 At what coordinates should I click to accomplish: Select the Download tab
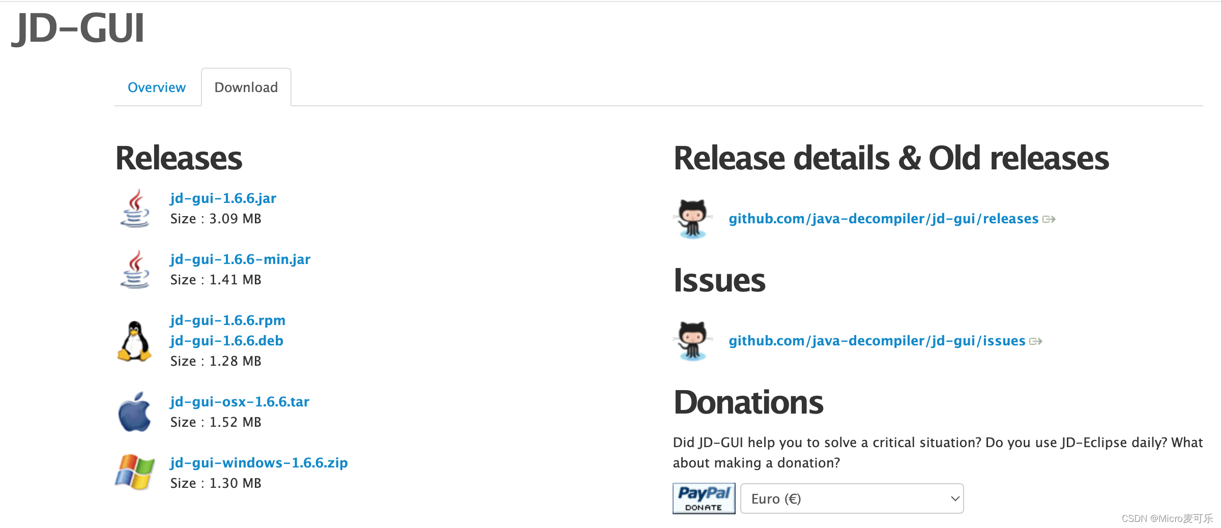(x=246, y=87)
